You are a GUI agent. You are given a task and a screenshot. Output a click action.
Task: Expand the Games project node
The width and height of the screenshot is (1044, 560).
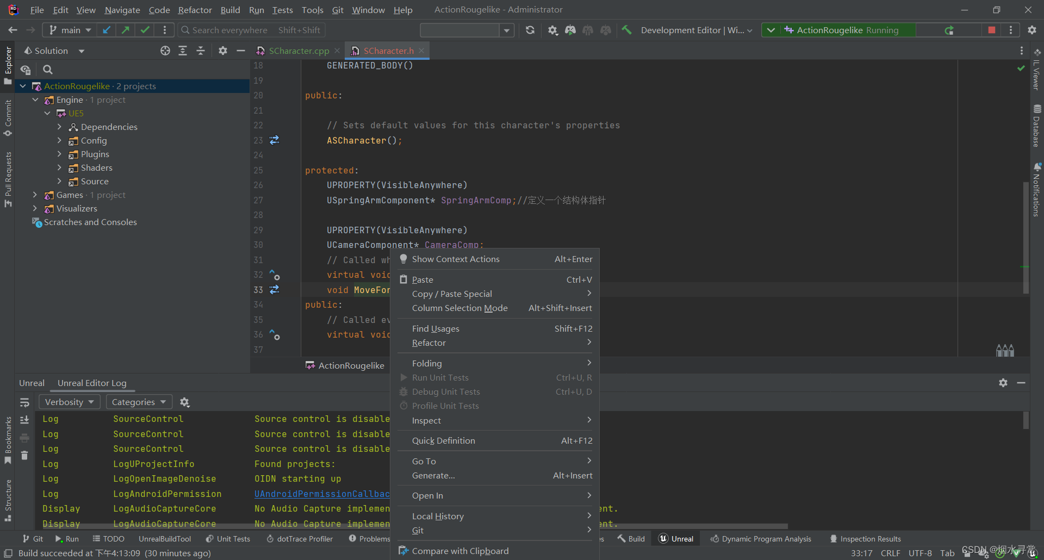point(35,195)
